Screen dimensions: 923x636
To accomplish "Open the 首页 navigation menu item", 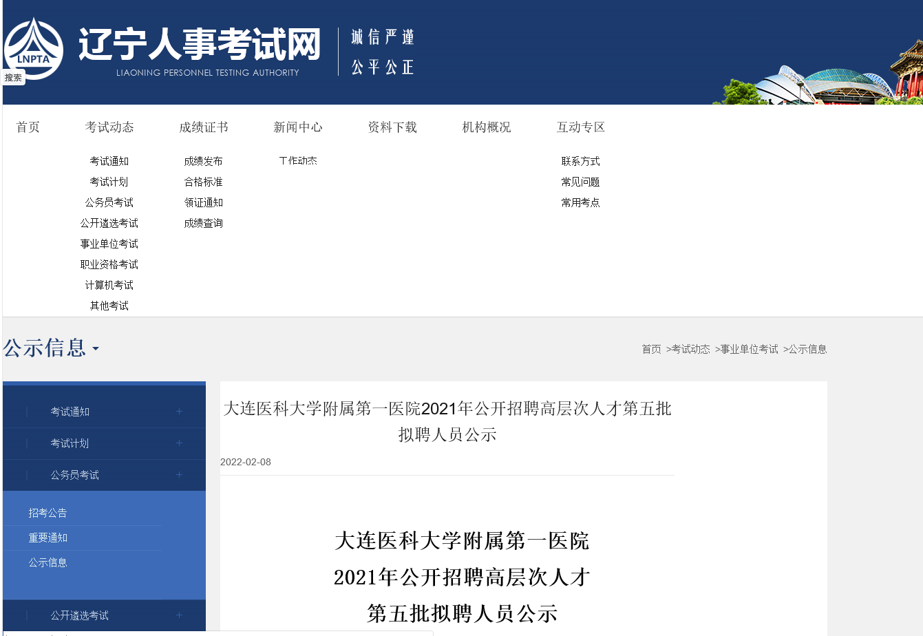I will [x=28, y=127].
